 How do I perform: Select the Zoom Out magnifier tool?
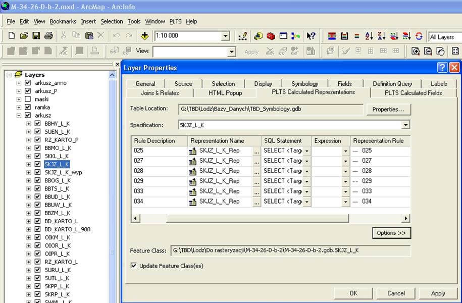click(x=428, y=52)
